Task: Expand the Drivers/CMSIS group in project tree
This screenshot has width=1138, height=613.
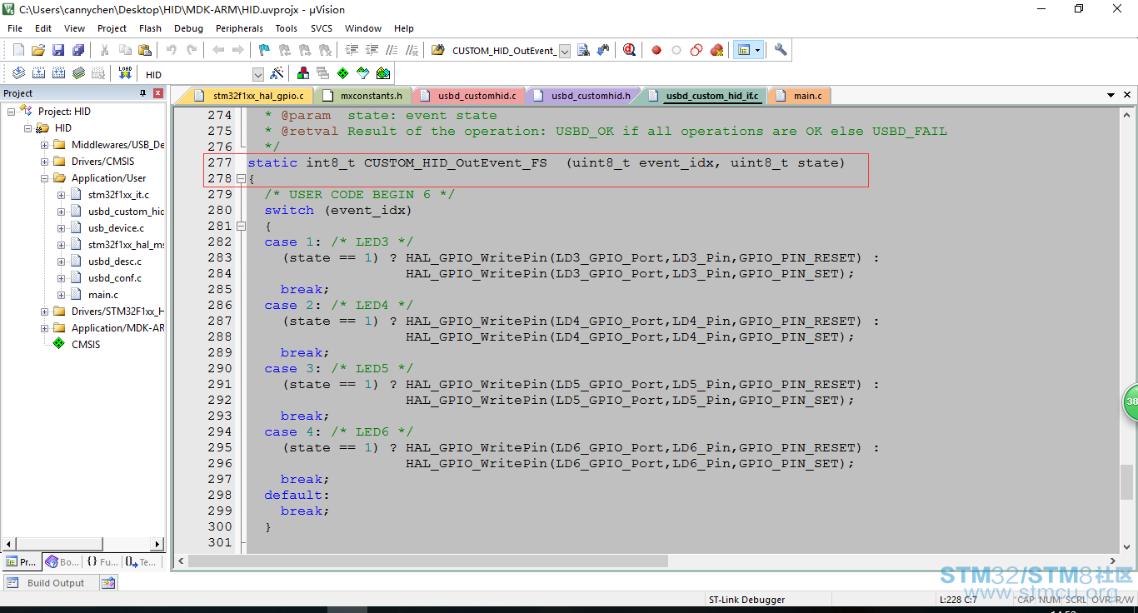Action: pyautogui.click(x=44, y=162)
